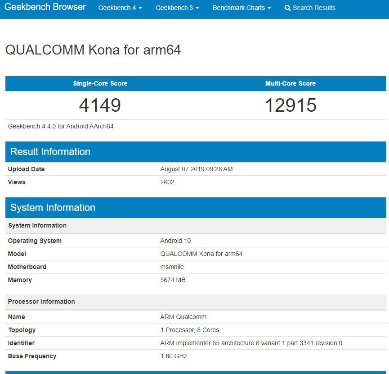Click the search magnifier icon
This screenshot has height=374, width=389.
[287, 8]
